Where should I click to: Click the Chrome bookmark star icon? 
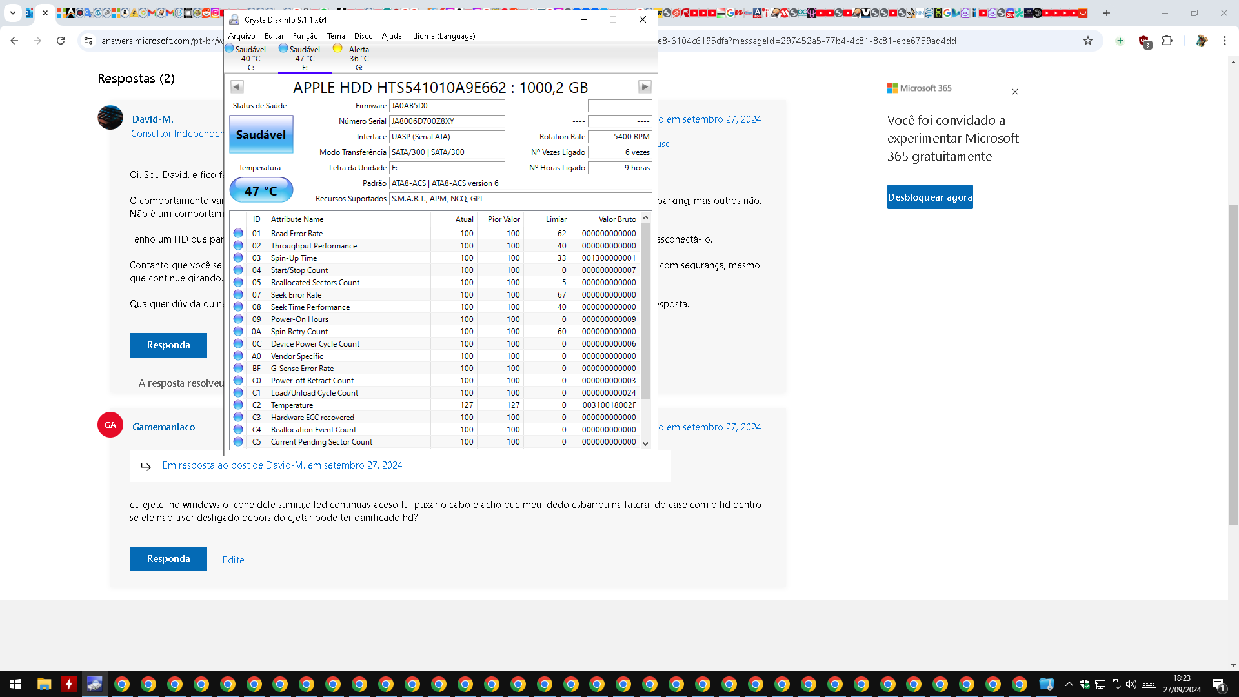click(1088, 41)
